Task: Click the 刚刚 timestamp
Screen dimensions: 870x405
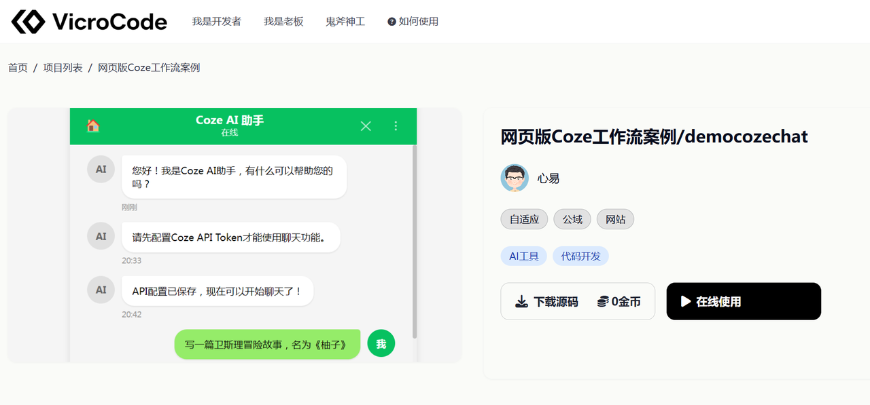Action: click(x=129, y=208)
